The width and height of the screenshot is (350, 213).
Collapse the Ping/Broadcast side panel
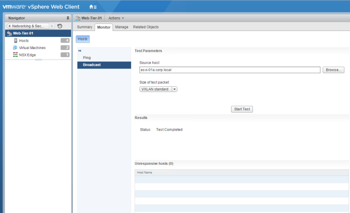[x=80, y=50]
